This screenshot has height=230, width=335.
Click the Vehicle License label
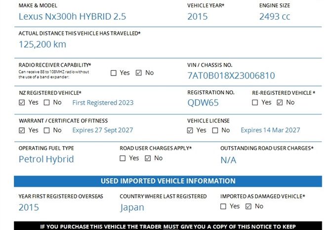click(x=209, y=121)
